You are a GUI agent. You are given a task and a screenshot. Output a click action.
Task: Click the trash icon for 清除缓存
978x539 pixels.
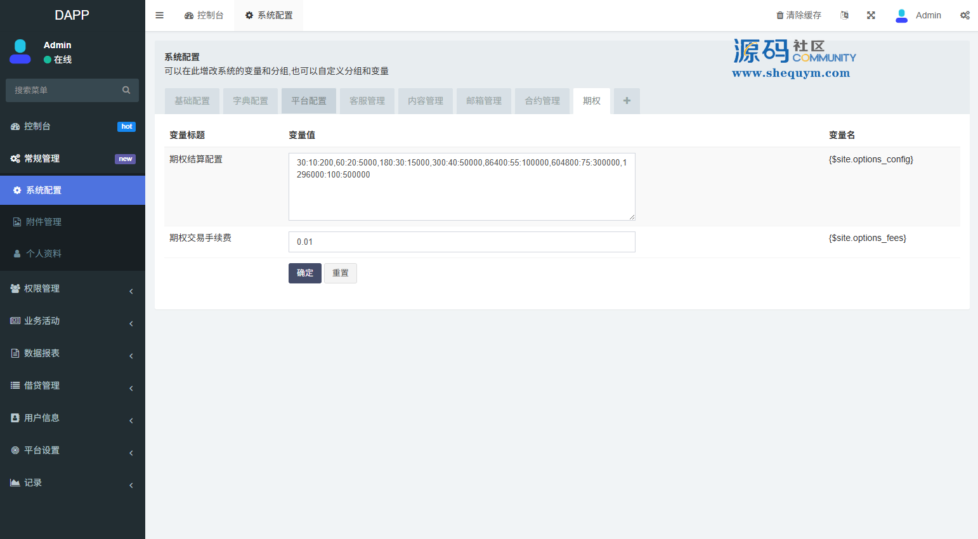click(780, 15)
